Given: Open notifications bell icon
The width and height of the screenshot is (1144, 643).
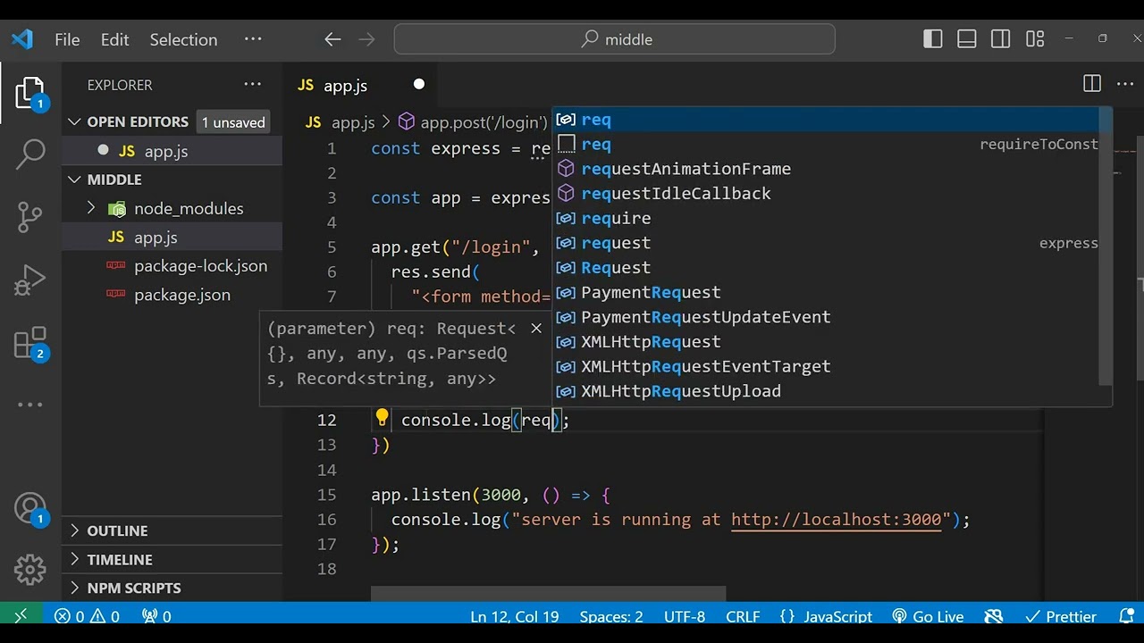Looking at the screenshot, I should click(x=1126, y=616).
